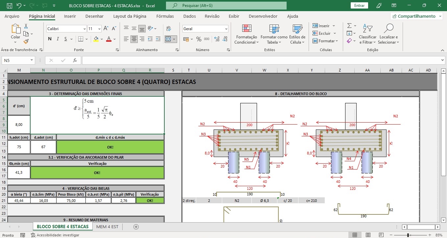Click the insert function fx icon
Screen dimensions: 447x238
[75, 60]
